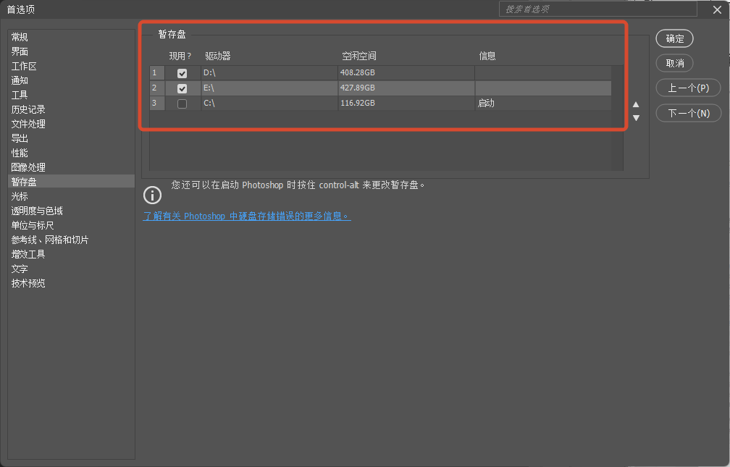Uncheck the D:\ scratch disk checkbox
The width and height of the screenshot is (730, 467).
182,73
